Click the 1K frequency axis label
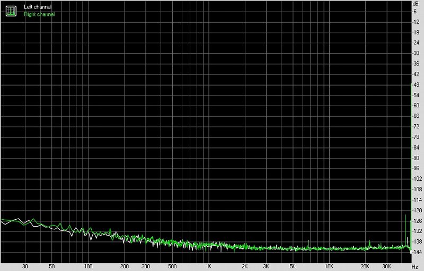 209,267
